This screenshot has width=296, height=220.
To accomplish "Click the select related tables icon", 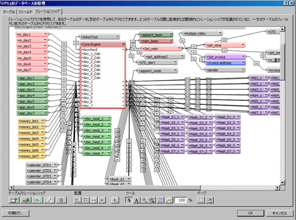I will click(169, 200).
